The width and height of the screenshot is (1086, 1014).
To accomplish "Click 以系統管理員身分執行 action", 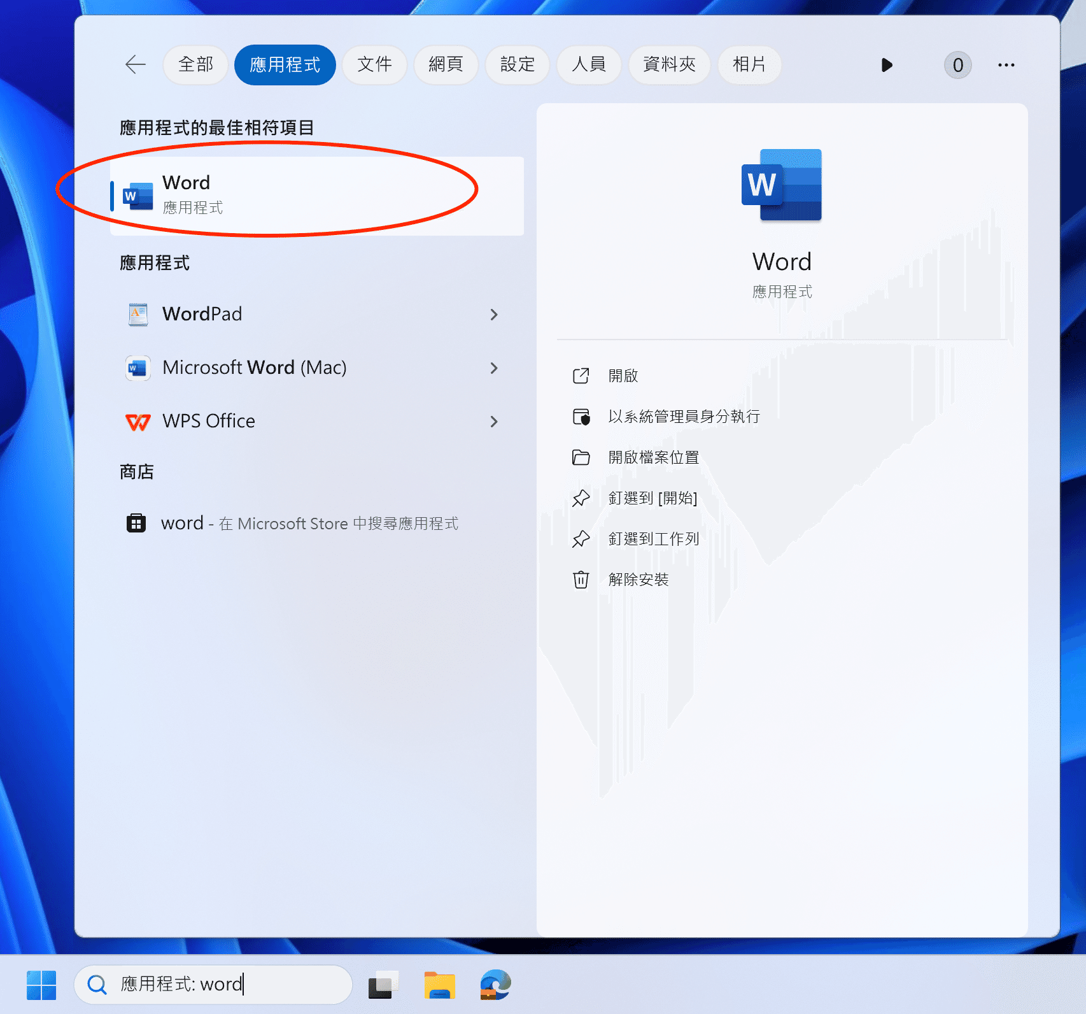I will click(684, 417).
